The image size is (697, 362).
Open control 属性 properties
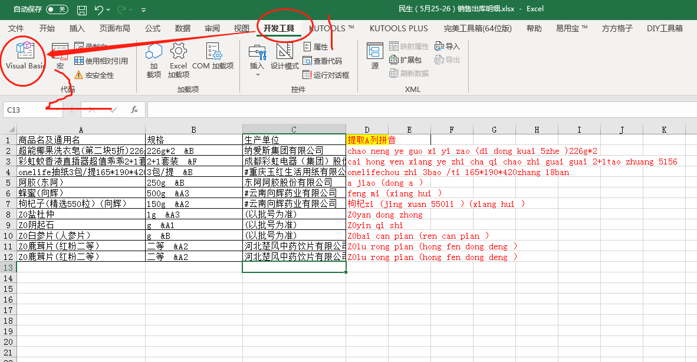(316, 47)
